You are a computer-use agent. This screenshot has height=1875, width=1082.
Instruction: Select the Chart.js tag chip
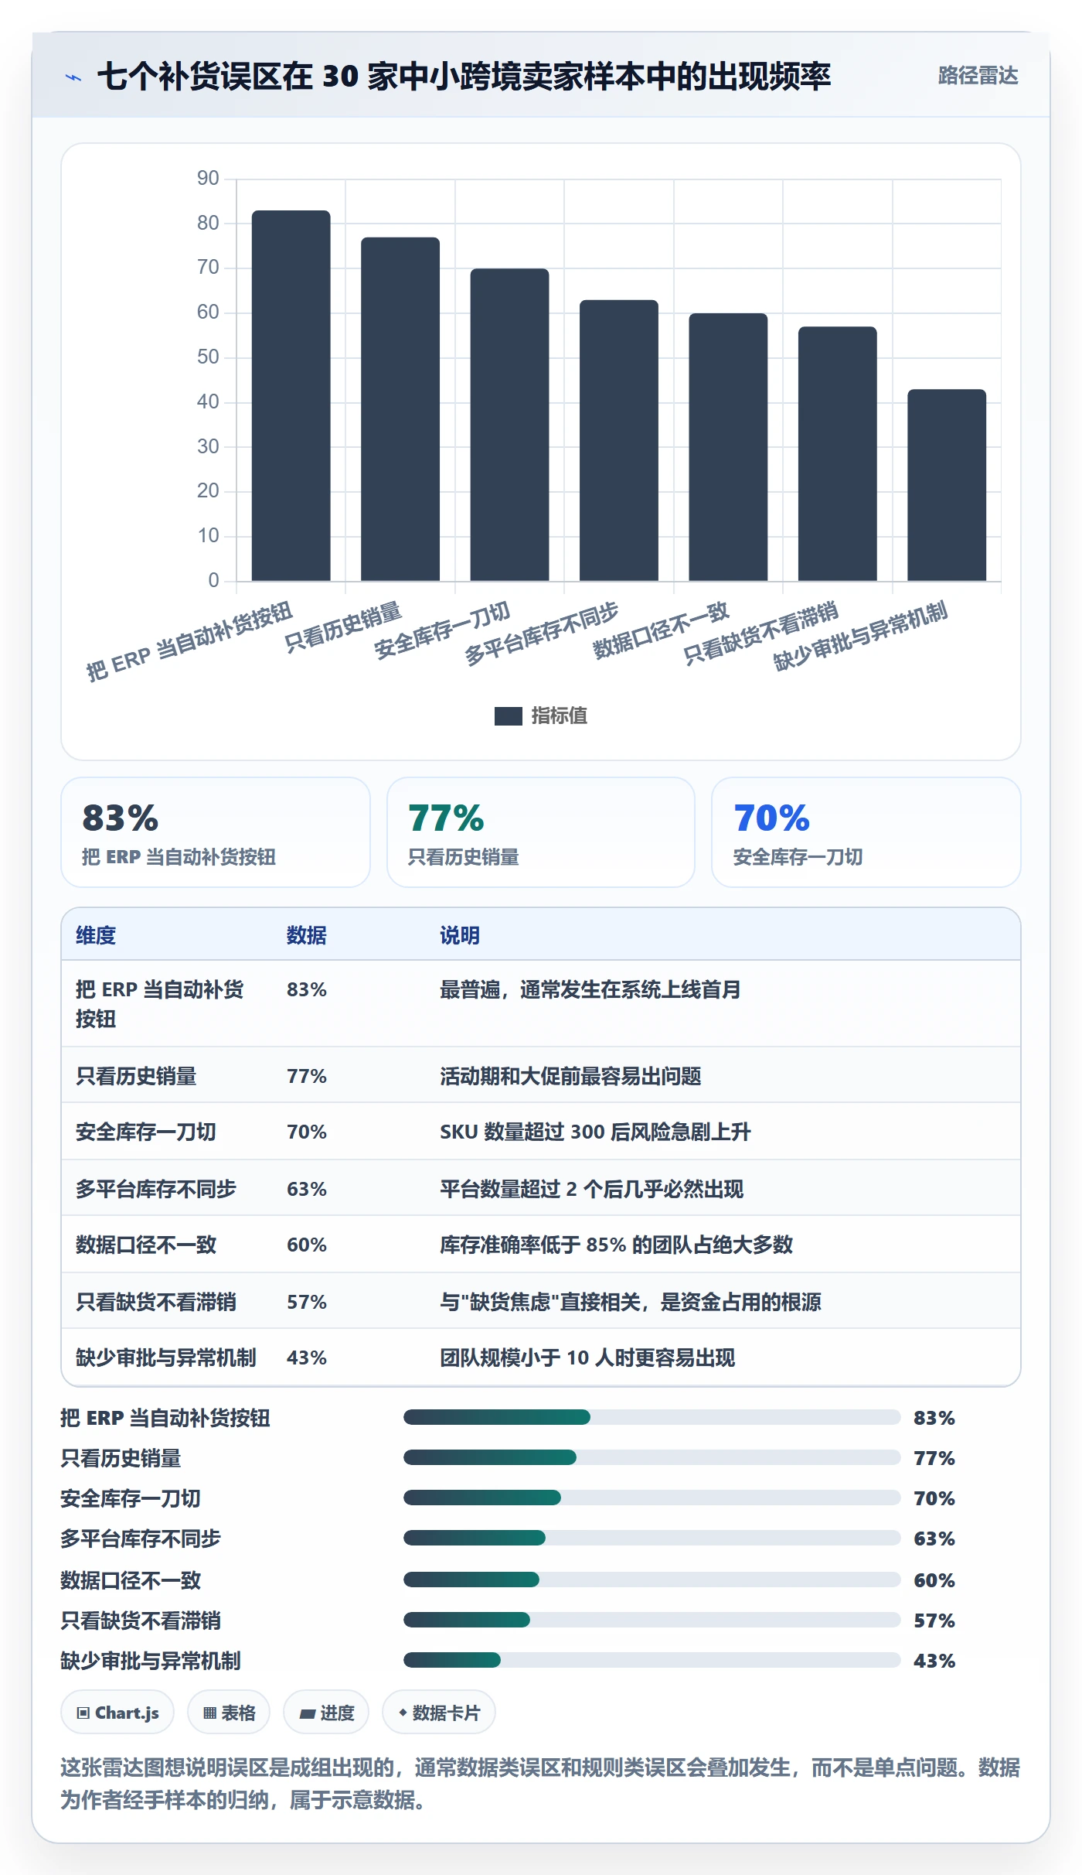117,1713
